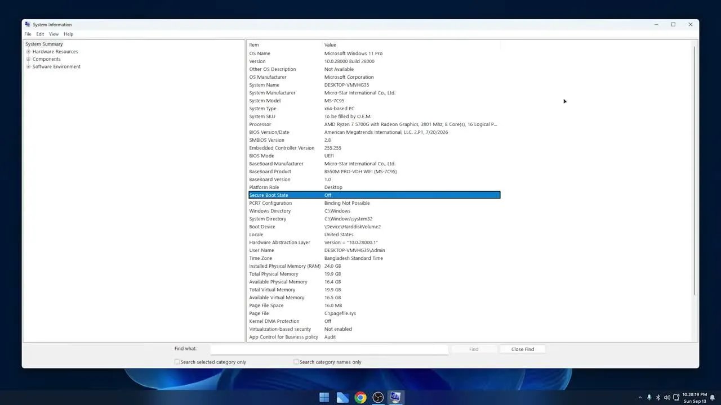The height and width of the screenshot is (405, 721).
Task: Click the Close Find button
Action: (523, 349)
